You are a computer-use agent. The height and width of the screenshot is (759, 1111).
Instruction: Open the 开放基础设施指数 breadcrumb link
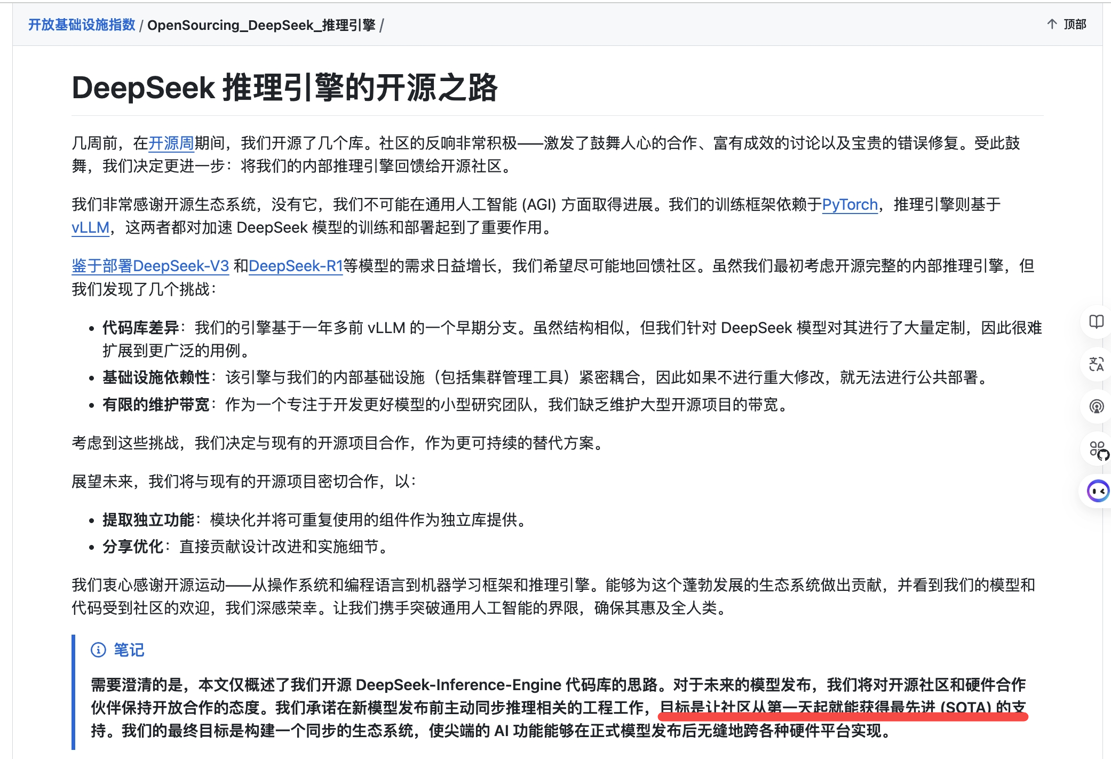82,25
